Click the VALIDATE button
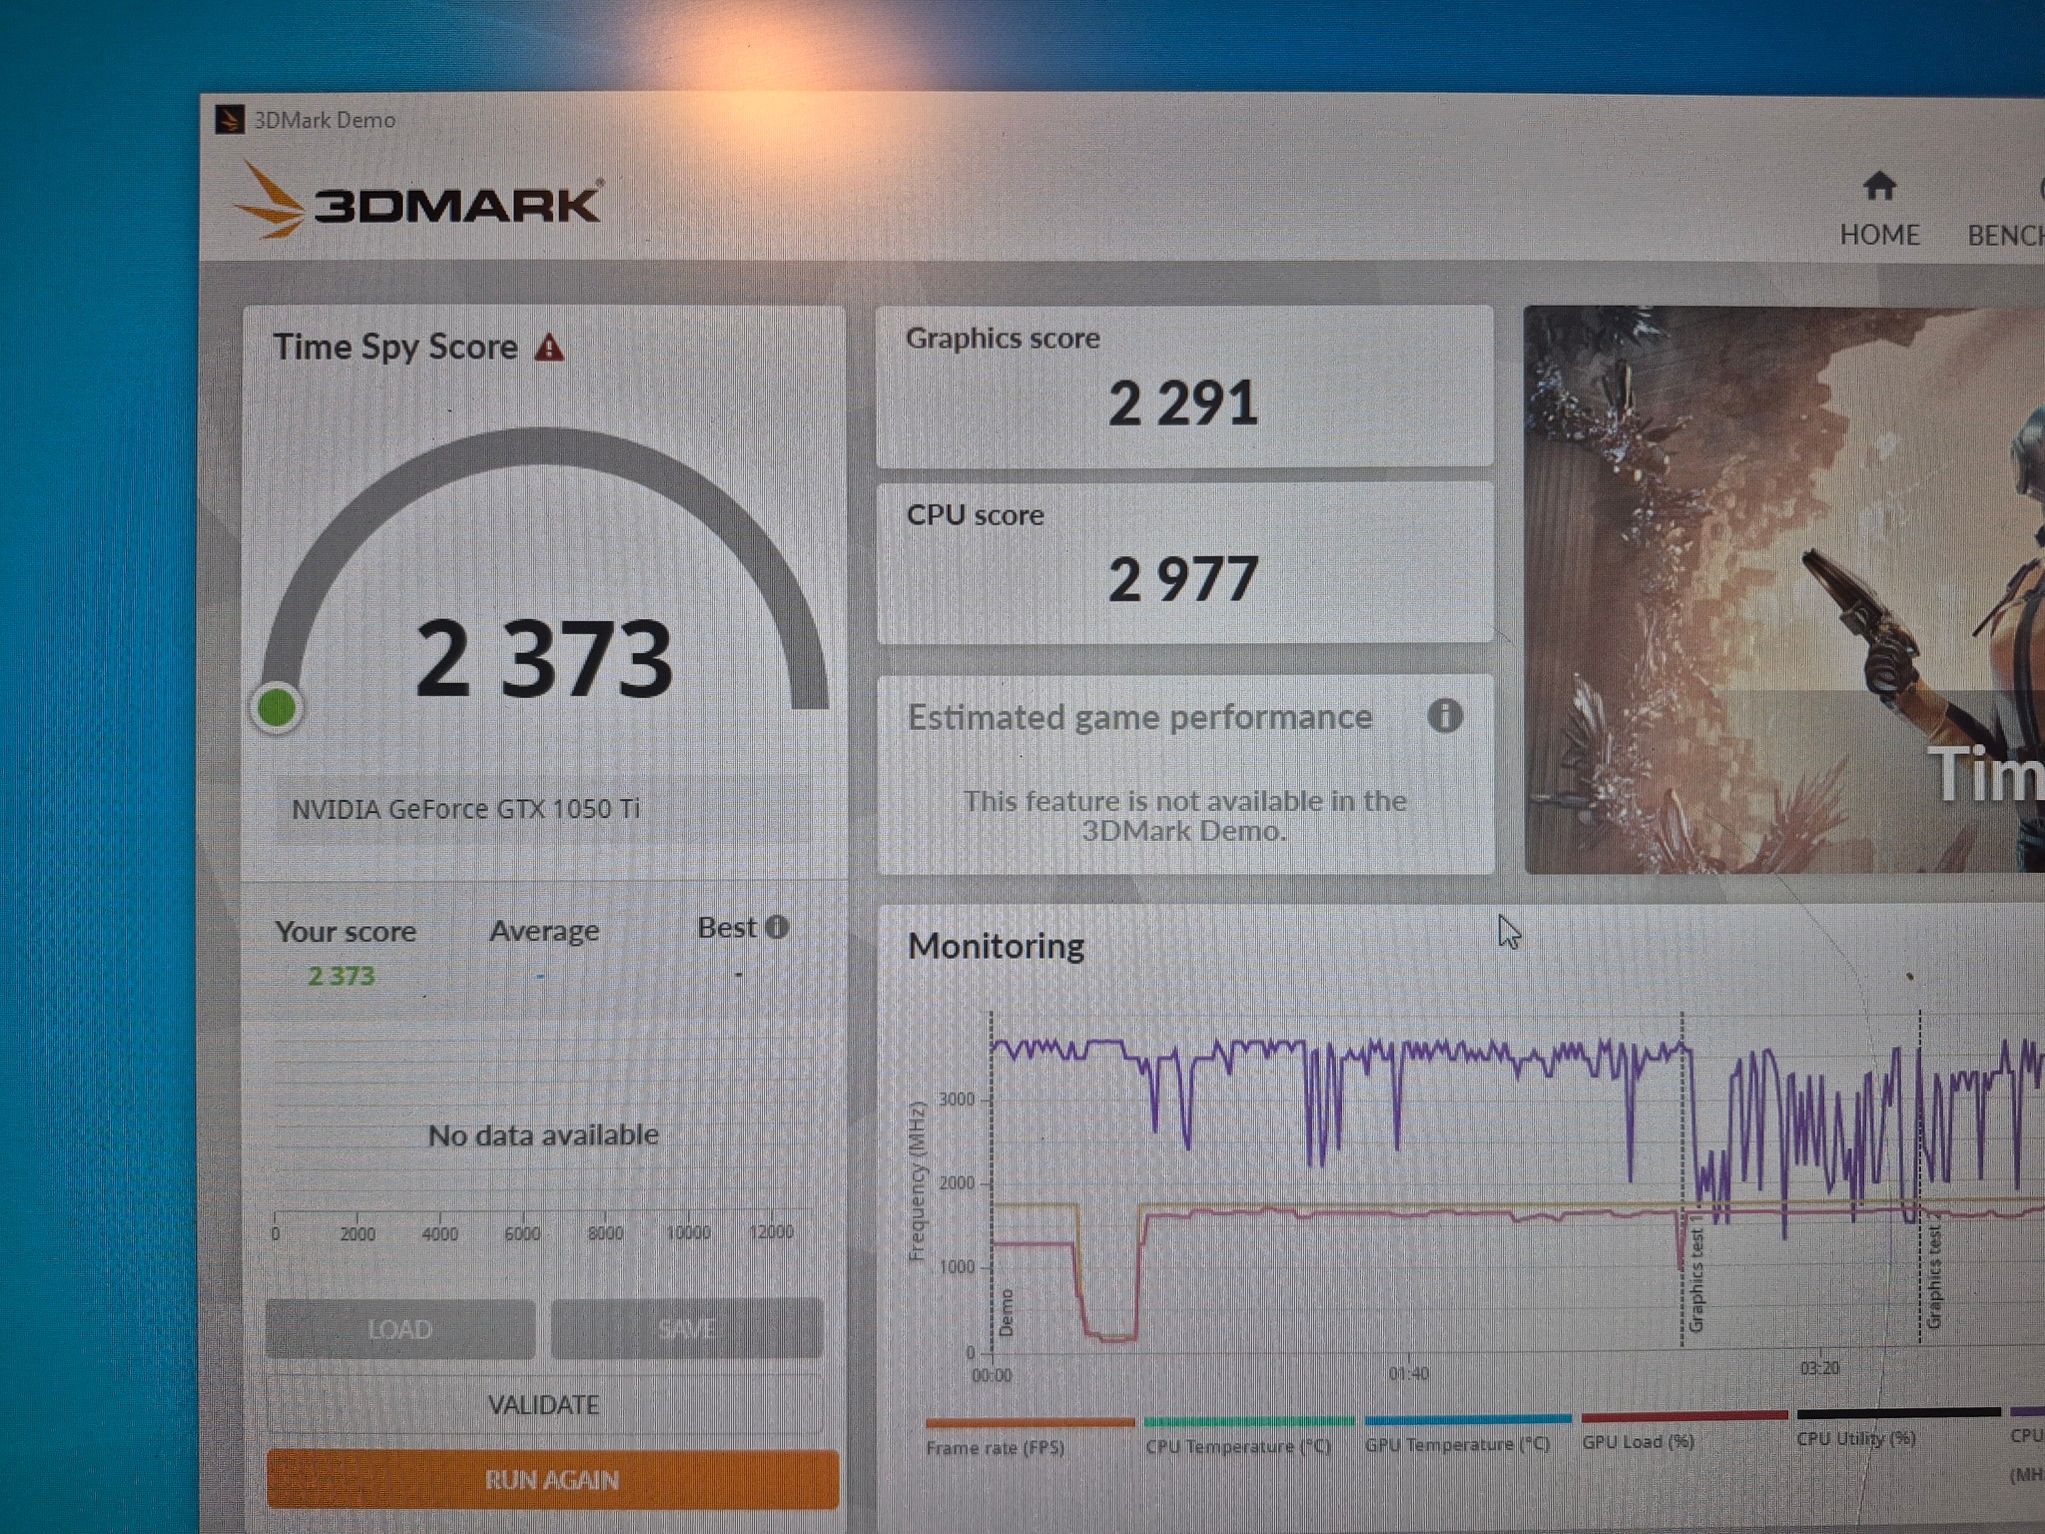Screen dimensions: 2045x1534 tap(544, 1405)
